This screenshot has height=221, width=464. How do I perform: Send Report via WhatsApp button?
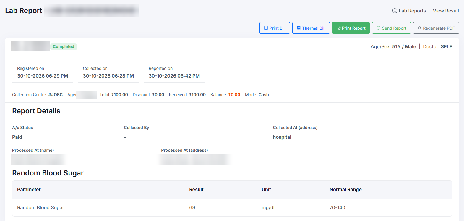391,28
